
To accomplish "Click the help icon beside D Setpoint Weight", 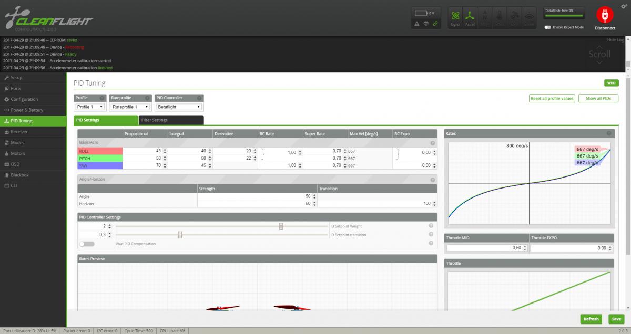I will point(431,226).
